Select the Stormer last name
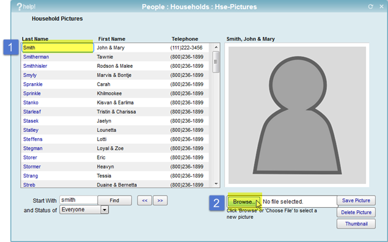This screenshot has height=242, width=388. point(32,167)
